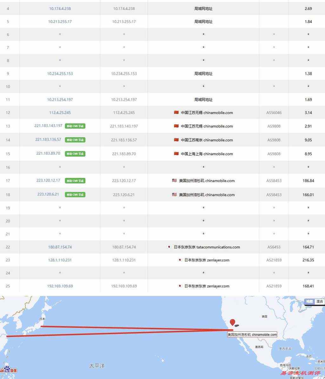Click the green CMI badge in row 18
The image size is (325, 379).
(x=75, y=194)
